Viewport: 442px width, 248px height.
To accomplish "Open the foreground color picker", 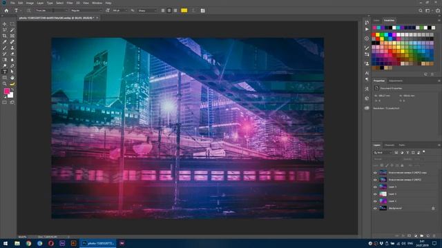I will click(6, 91).
